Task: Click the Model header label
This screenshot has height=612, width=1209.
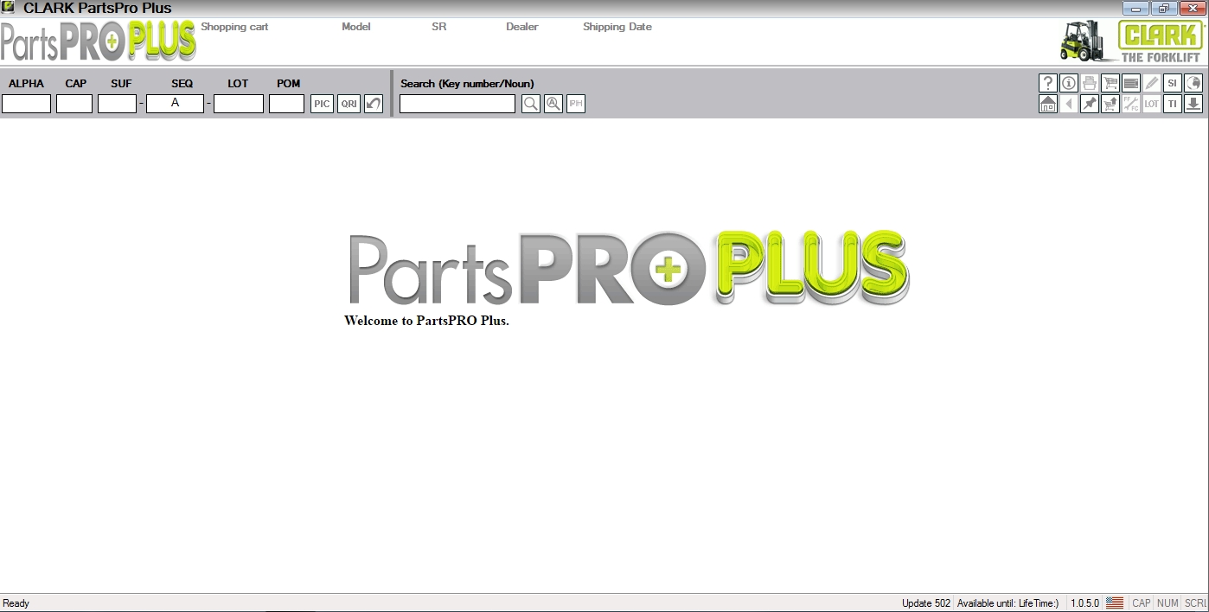Action: point(356,27)
